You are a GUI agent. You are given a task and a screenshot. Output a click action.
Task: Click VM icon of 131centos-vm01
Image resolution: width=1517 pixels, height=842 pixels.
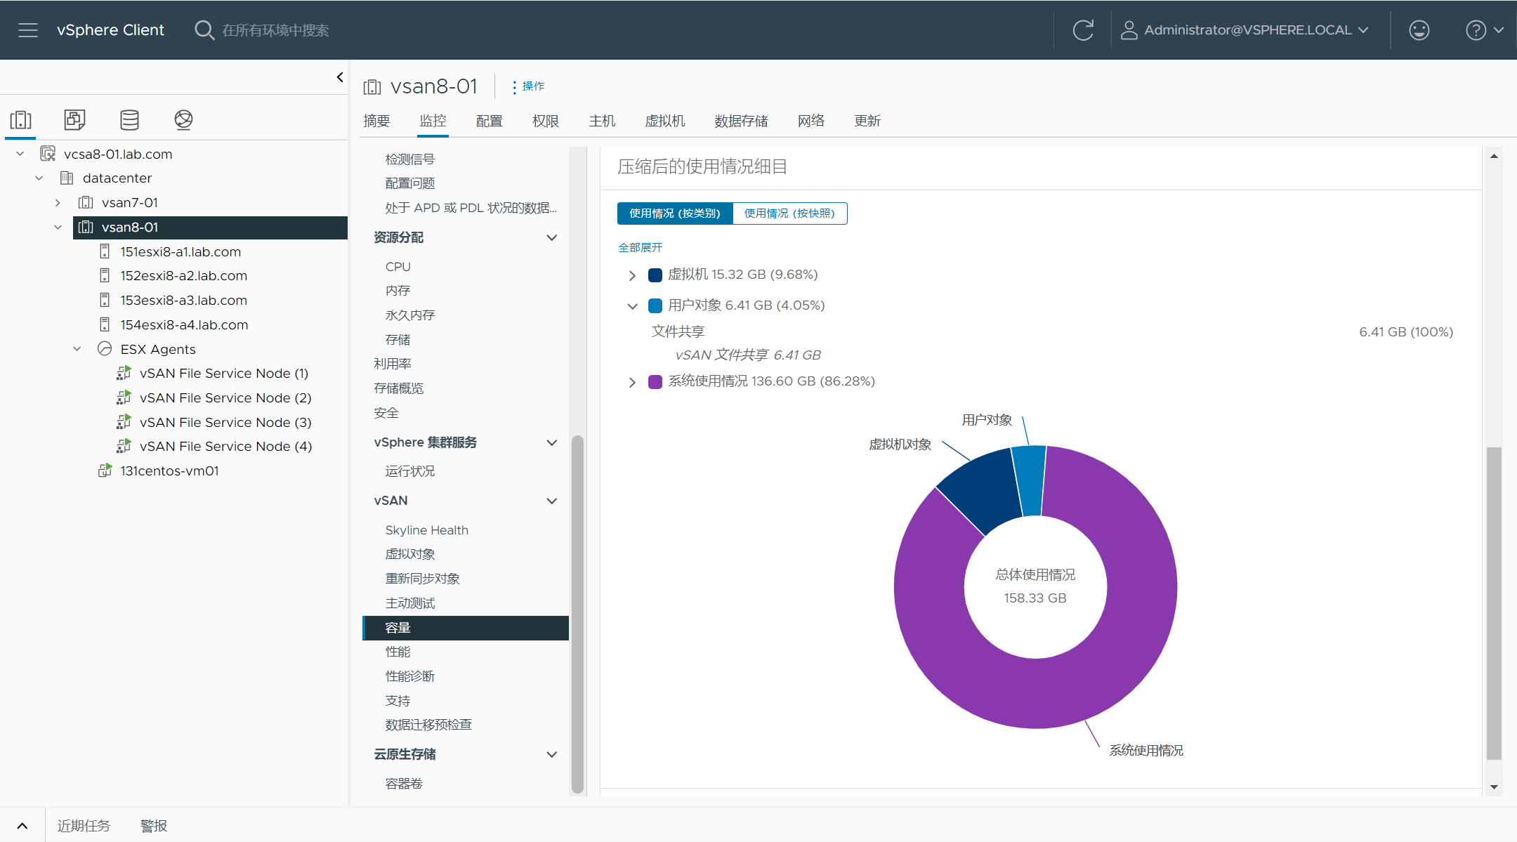coord(105,471)
